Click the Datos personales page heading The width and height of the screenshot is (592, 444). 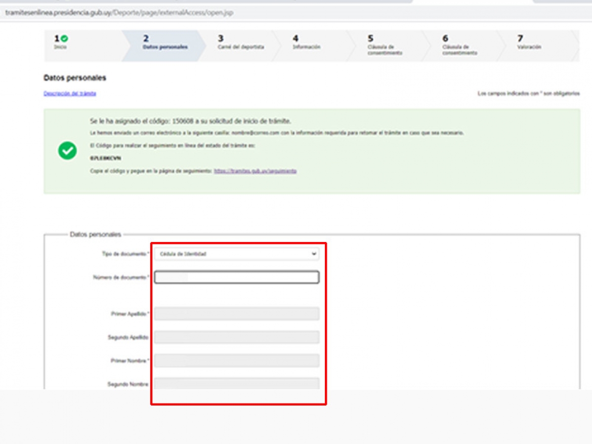(75, 78)
